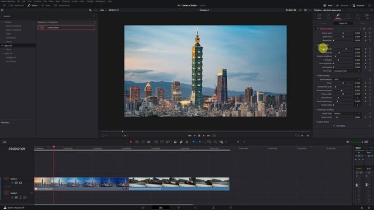Image resolution: width=374 pixels, height=210 pixels.
Task: Open the Inspector panel button
Action: 358,5
